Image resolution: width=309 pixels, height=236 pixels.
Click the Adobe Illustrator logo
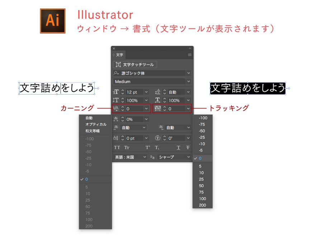(x=52, y=21)
